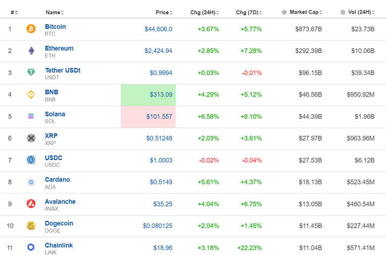Click Cardano market cap $18.13B

coord(310,182)
